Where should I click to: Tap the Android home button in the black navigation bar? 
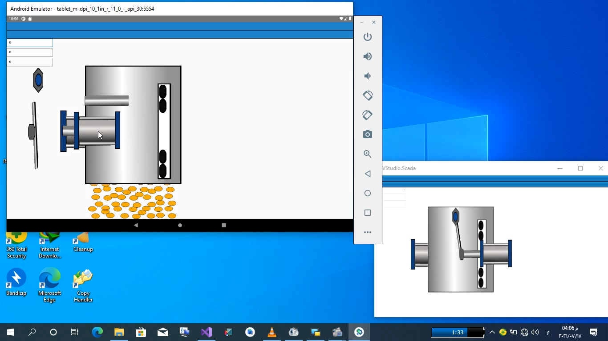click(180, 225)
